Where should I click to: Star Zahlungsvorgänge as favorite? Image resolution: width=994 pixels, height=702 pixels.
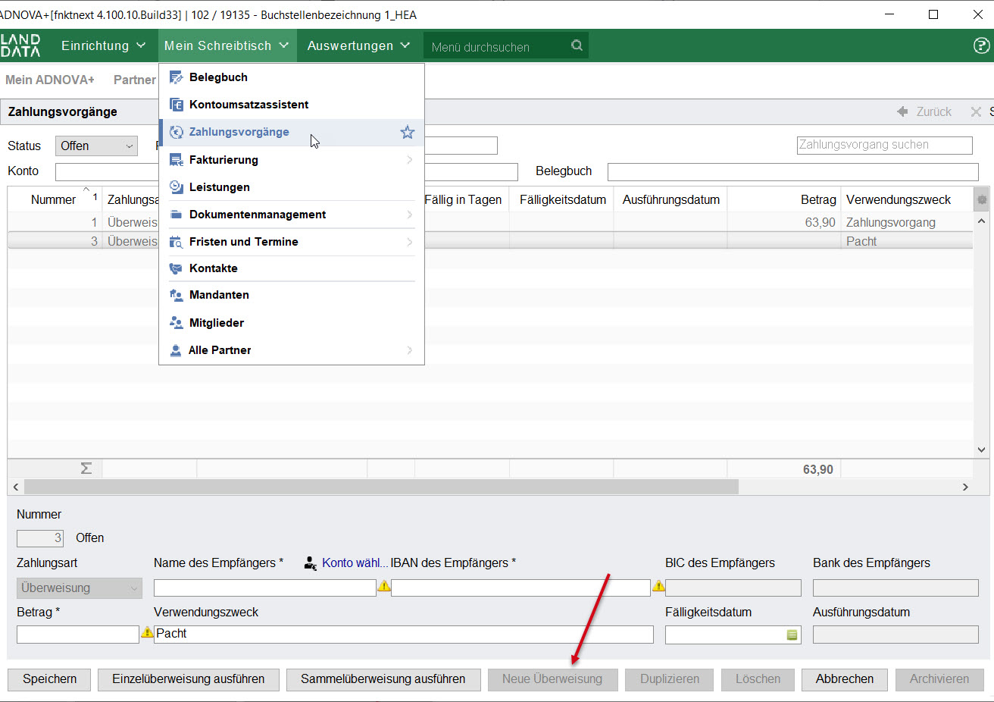pos(408,133)
